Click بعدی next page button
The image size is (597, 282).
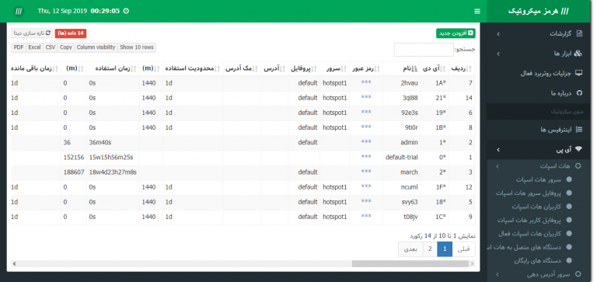click(410, 249)
